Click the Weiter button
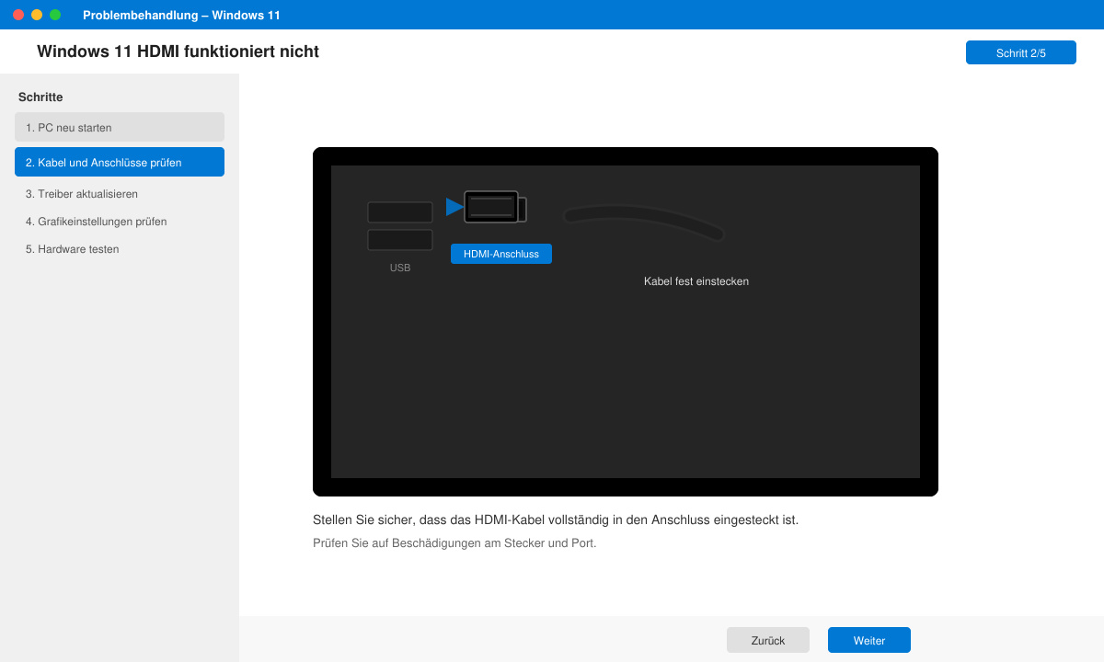Viewport: 1104px width, 662px height. coord(869,640)
